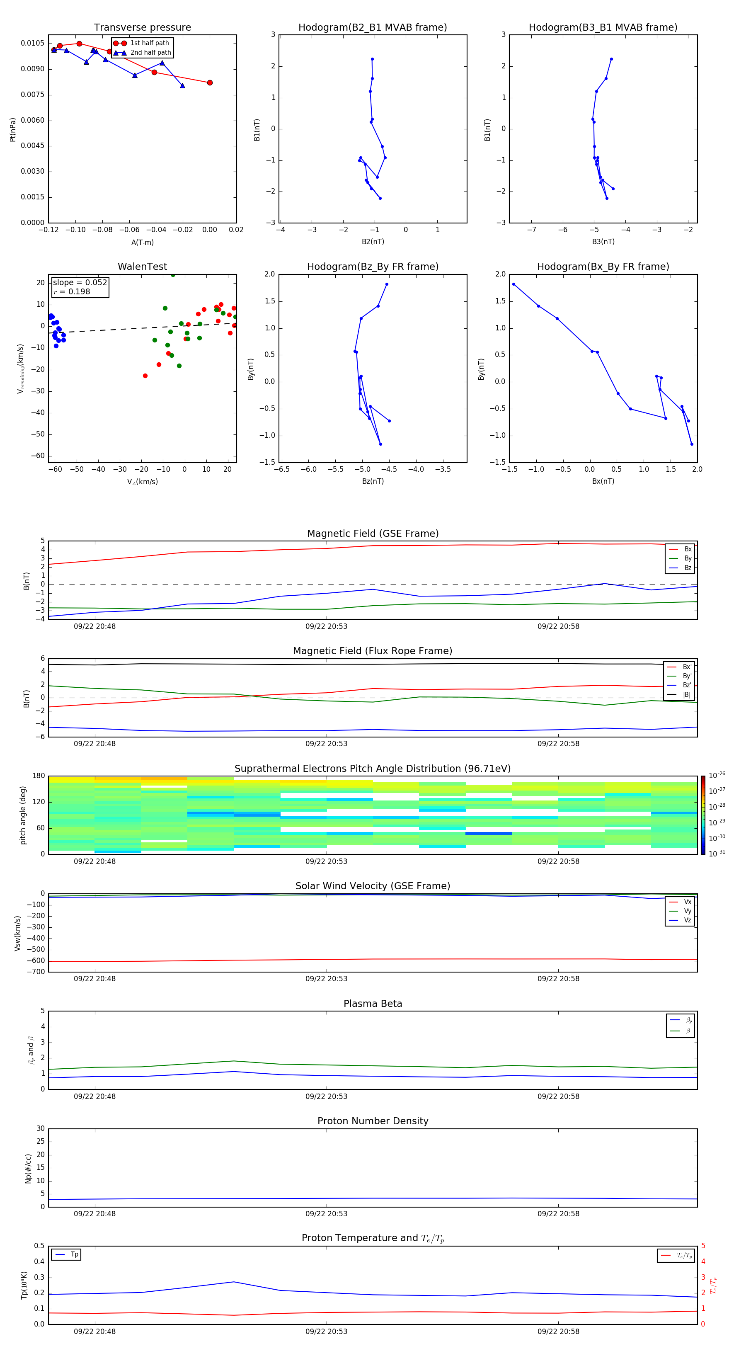Click the 'V_remaining(km/s)' y-axis label
746x1368 pixels.
pyautogui.click(x=20, y=369)
